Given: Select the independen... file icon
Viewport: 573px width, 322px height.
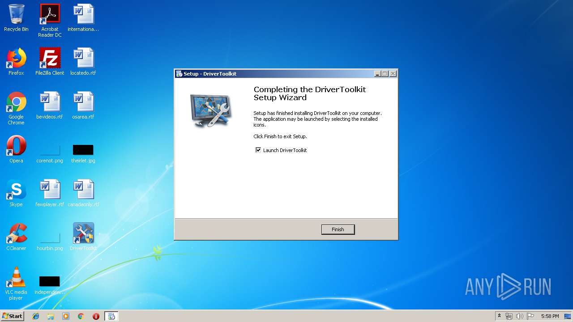Looking at the screenshot, I should point(50,285).
